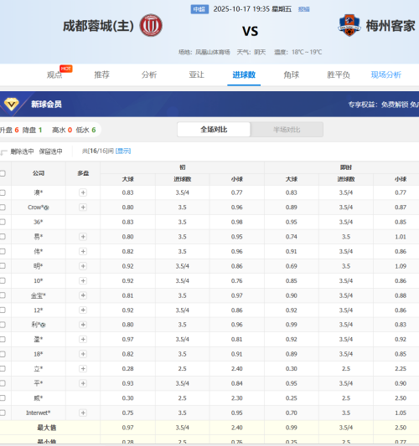
Task: Click the 中超 league badge
Action: [199, 9]
